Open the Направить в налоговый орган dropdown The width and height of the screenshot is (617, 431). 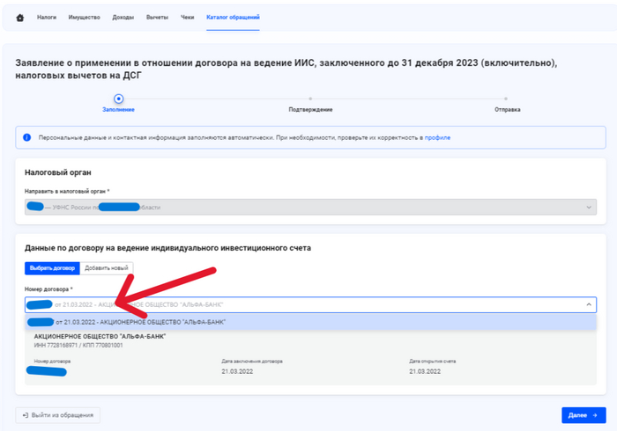(x=310, y=207)
